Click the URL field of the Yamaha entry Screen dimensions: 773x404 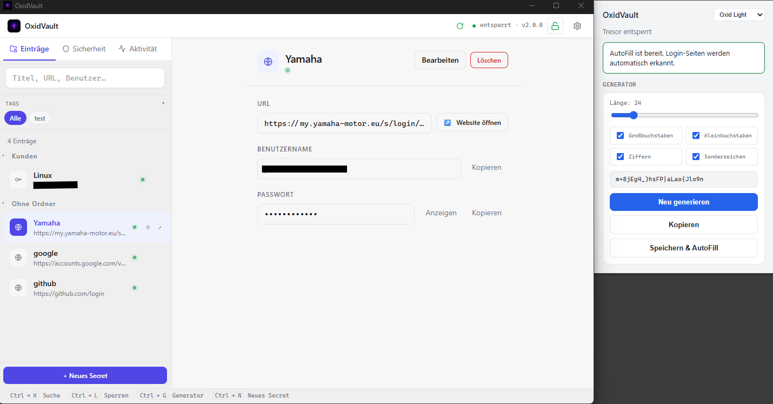[344, 123]
